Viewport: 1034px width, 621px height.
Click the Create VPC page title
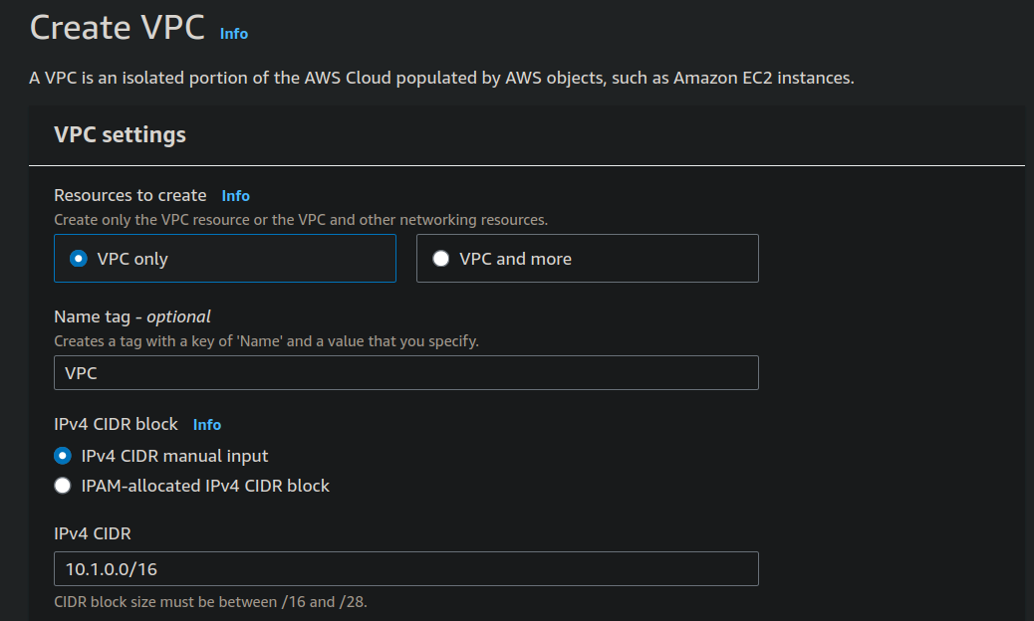click(118, 28)
